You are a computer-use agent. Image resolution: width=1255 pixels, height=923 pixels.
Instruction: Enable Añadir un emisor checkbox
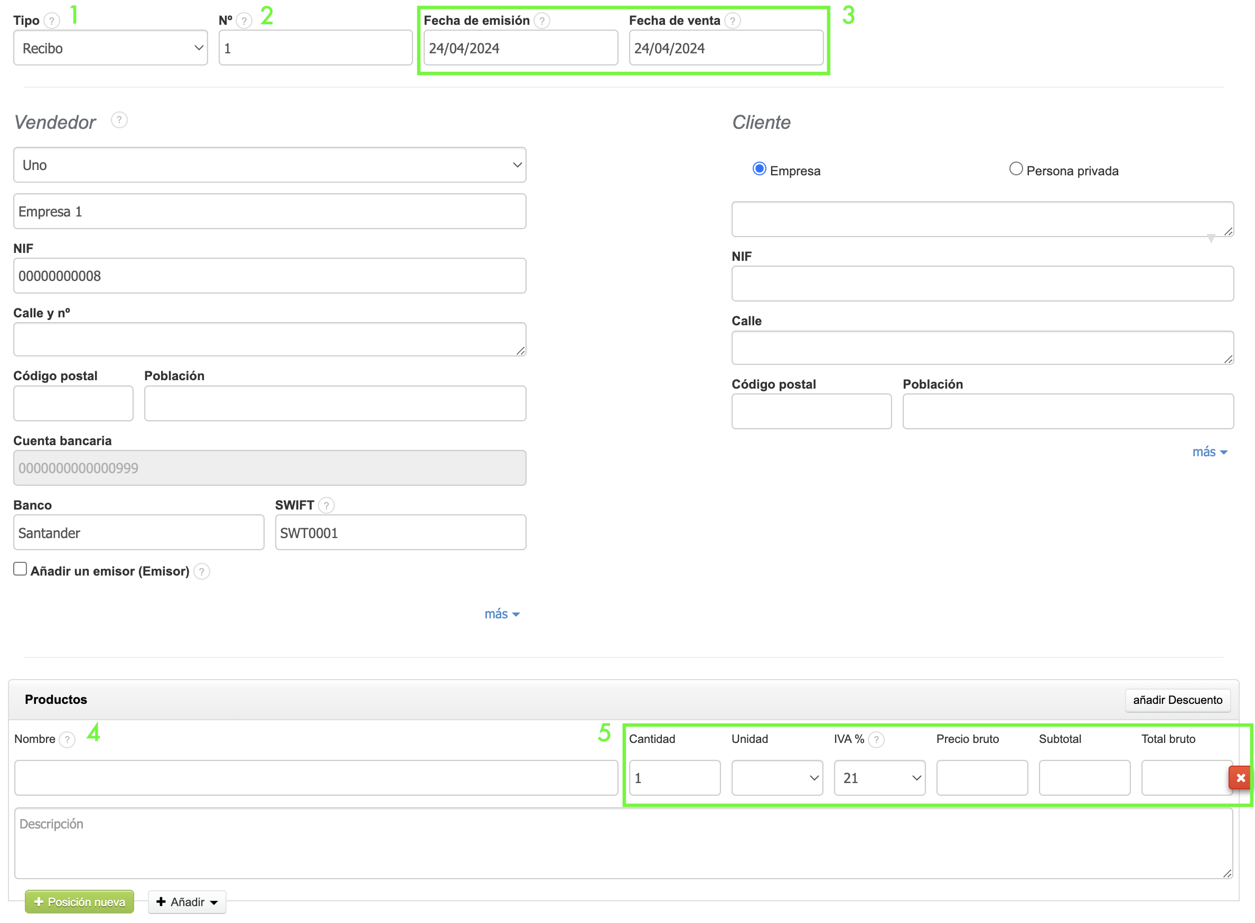tap(20, 569)
